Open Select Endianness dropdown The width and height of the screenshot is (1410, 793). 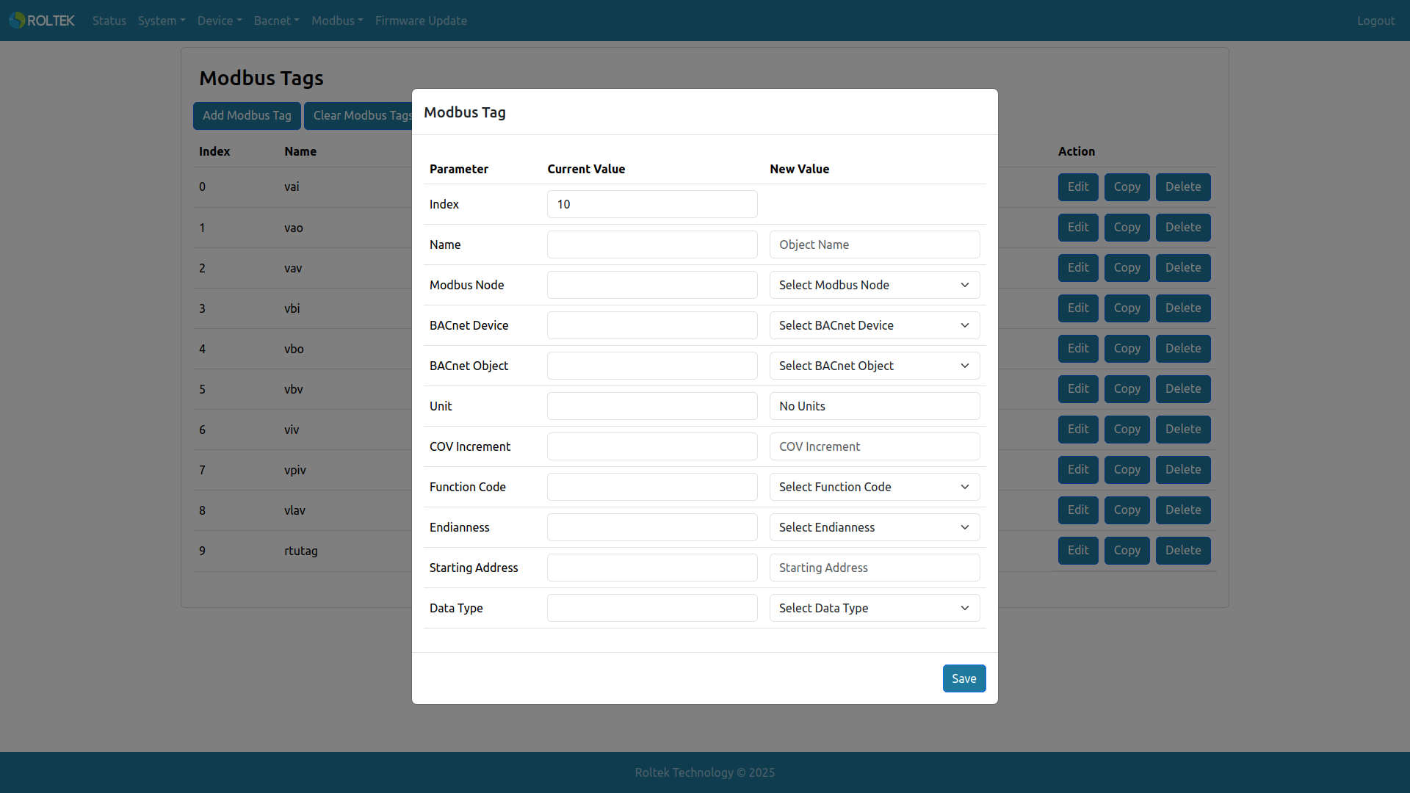coord(875,527)
